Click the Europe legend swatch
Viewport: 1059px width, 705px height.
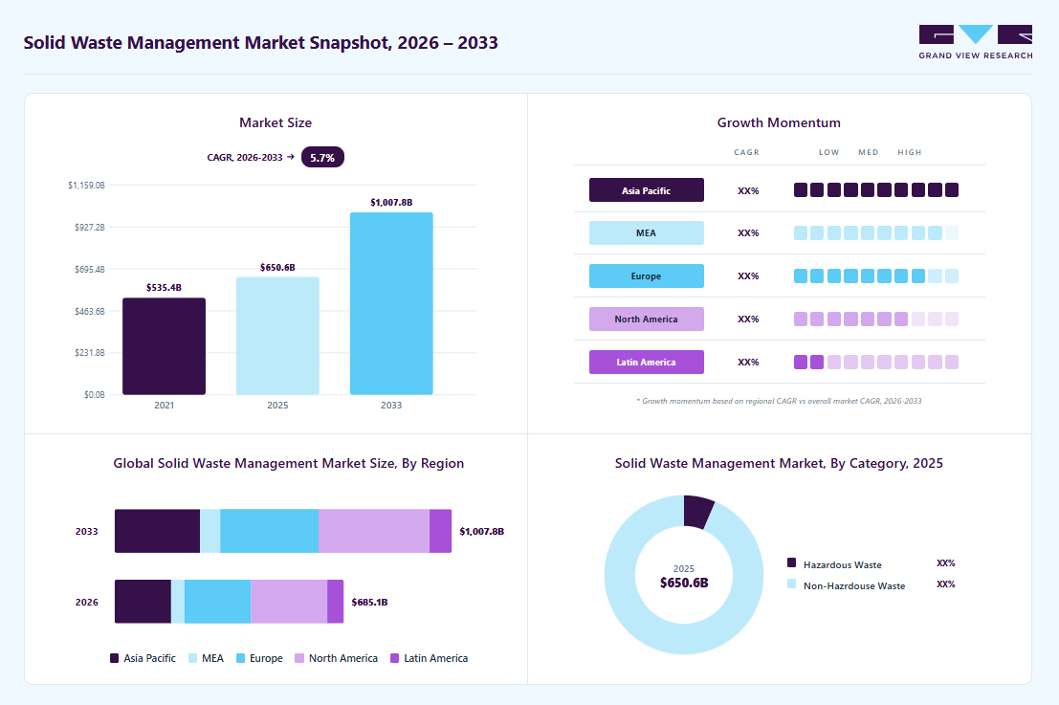pyautogui.click(x=240, y=658)
